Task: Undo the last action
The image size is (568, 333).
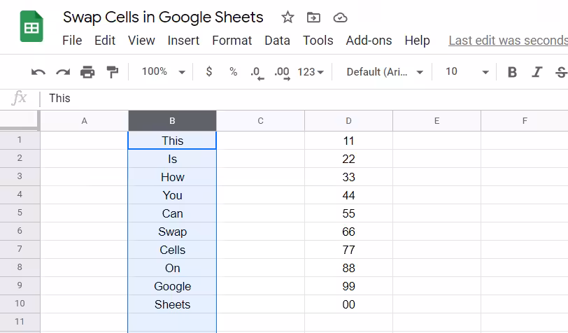Action: (38, 72)
